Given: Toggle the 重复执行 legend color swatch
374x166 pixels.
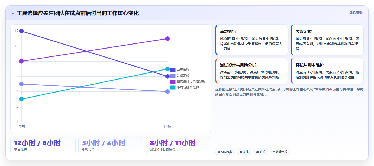Looking at the screenshot, I should 172,70.
